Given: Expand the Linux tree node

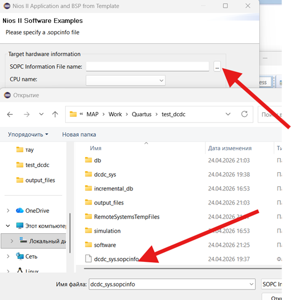Looking at the screenshot, I should 8,271.
